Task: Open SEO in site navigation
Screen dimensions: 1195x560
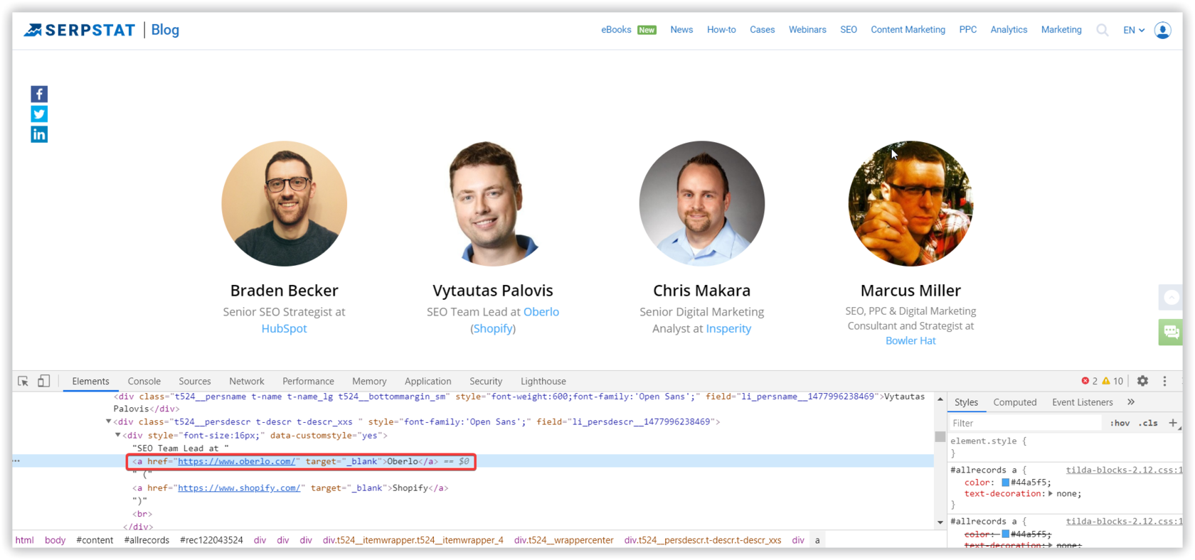Action: (849, 30)
